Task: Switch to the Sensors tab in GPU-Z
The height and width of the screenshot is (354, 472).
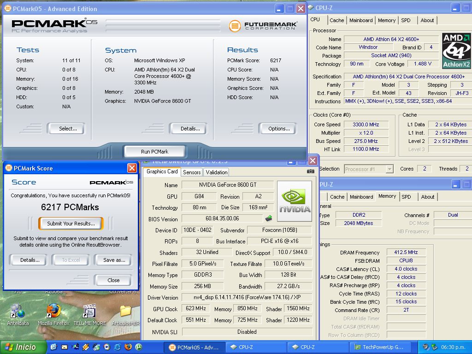Action: pos(192,172)
